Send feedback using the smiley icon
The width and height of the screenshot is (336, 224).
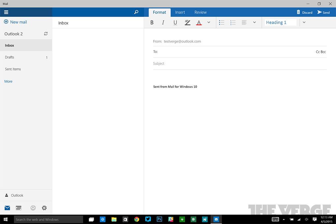coord(33,208)
